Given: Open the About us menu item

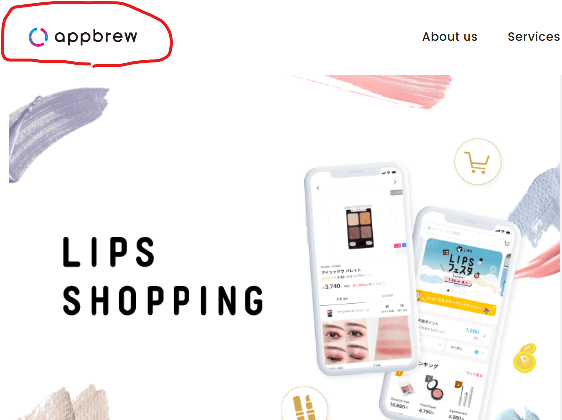Looking at the screenshot, I should tap(450, 36).
